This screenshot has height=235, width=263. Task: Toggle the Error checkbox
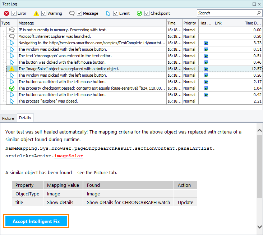pos(14,13)
